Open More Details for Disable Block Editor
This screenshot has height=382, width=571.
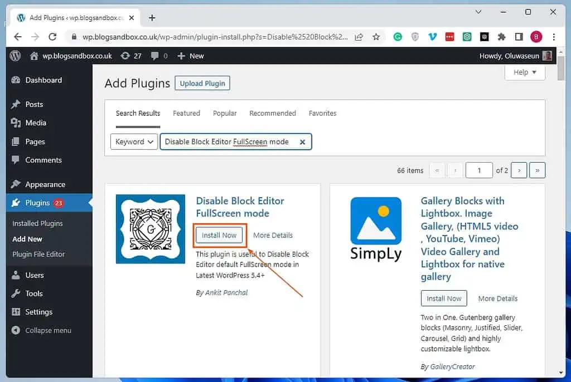[x=273, y=236]
